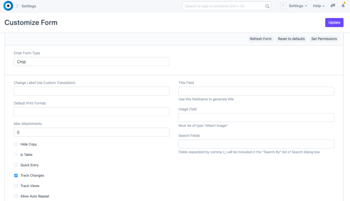Open Set Permissions
The image size is (350, 201).
[324, 39]
